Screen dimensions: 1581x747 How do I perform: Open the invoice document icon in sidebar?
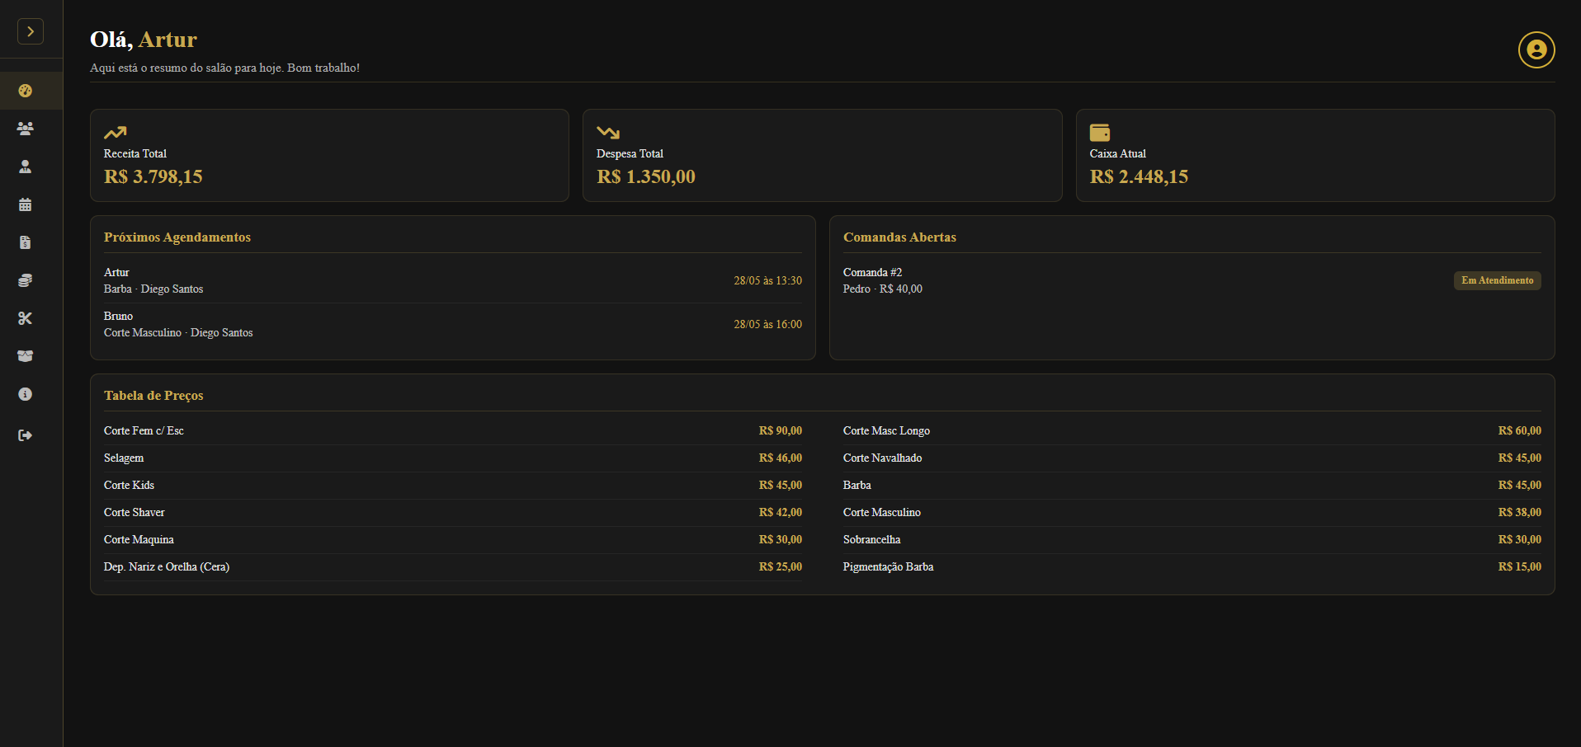coord(26,242)
